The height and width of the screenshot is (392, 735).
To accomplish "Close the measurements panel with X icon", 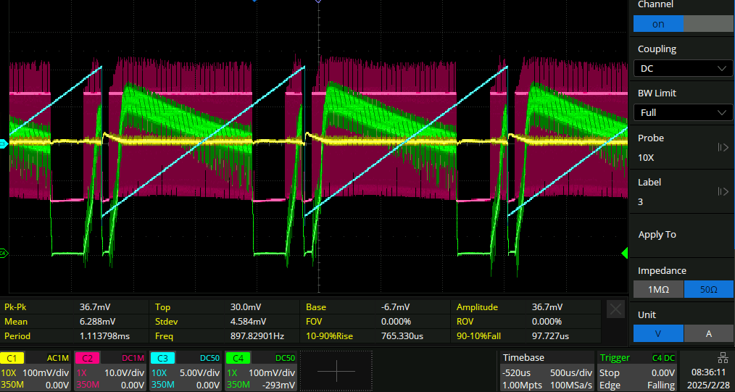I will coord(615,309).
